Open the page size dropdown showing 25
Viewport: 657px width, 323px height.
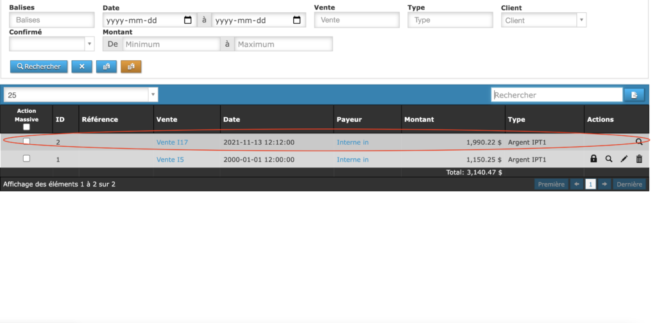[81, 95]
